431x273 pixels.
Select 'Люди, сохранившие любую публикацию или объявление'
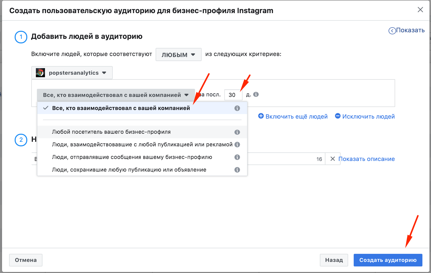coord(129,170)
